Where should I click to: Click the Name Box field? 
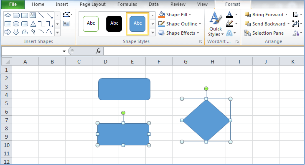coord(32,51)
